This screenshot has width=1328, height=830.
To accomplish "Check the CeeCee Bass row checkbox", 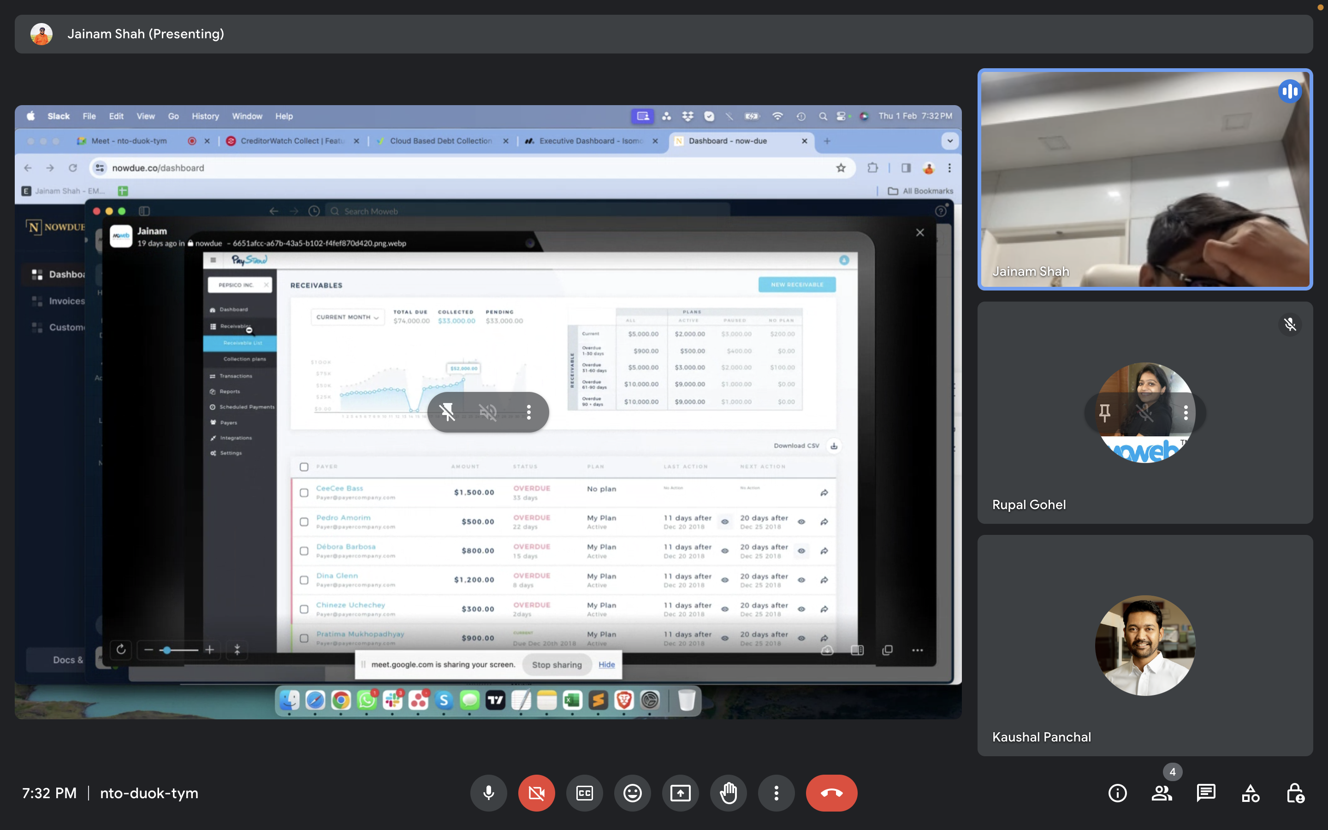I will [x=304, y=492].
